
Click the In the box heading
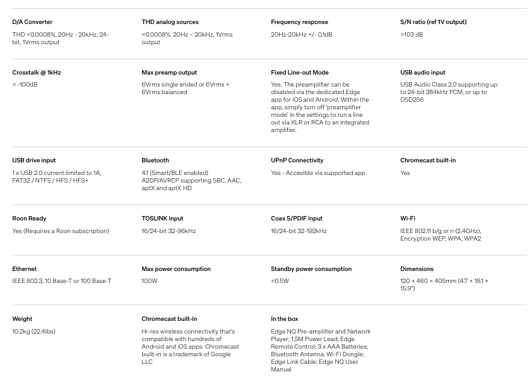click(x=285, y=319)
